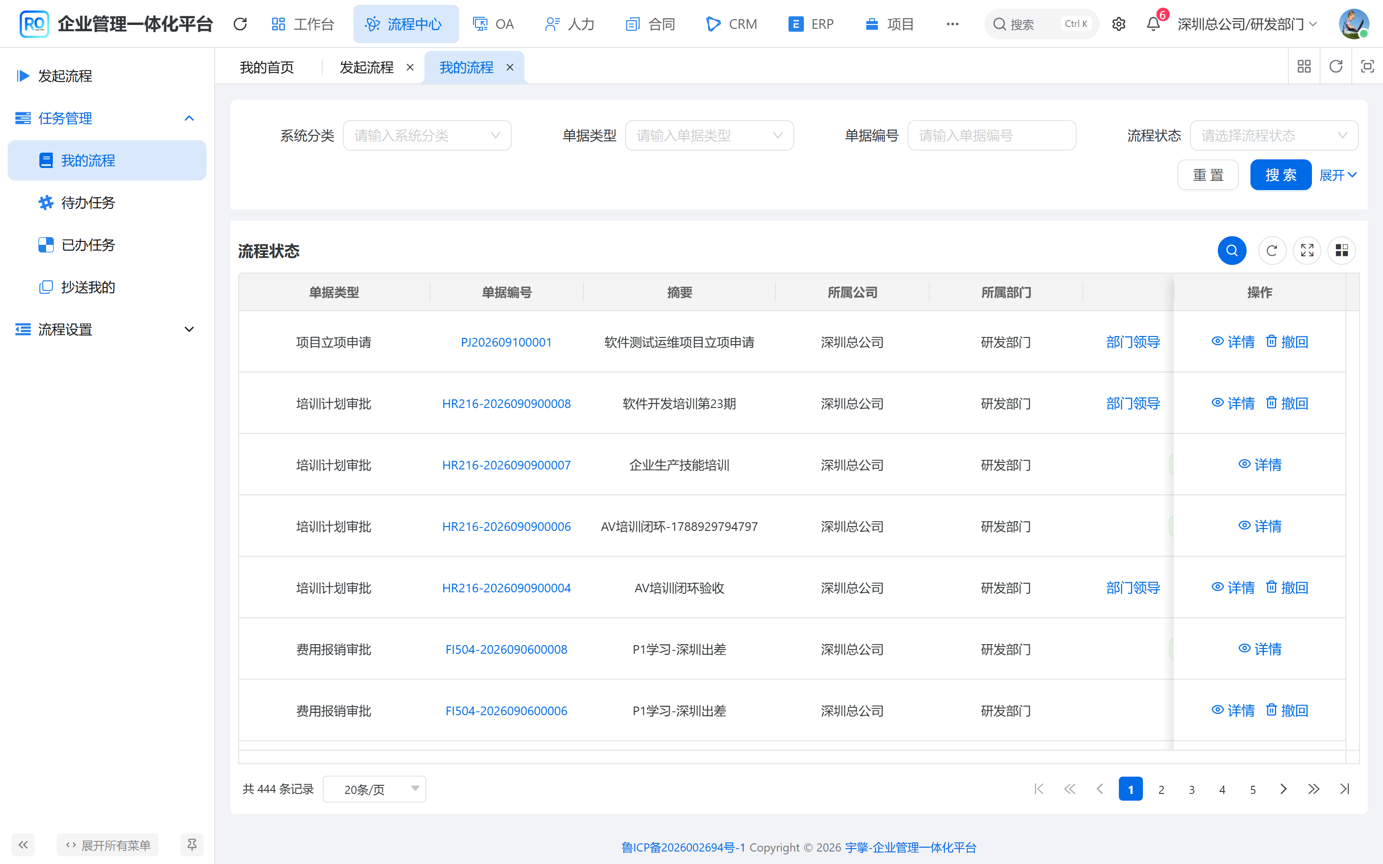
Task: Go to next page arrow
Action: coord(1284,789)
